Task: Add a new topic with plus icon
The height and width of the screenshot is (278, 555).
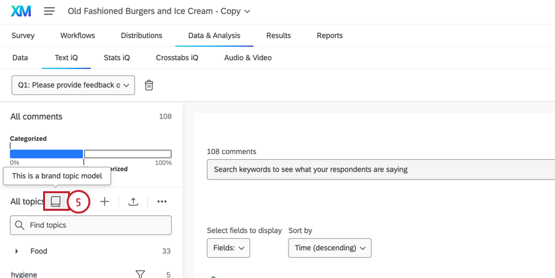Action: (x=104, y=202)
